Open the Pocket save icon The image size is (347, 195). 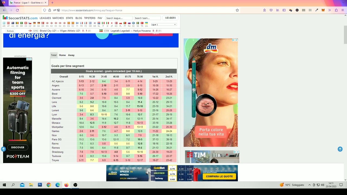(271, 10)
